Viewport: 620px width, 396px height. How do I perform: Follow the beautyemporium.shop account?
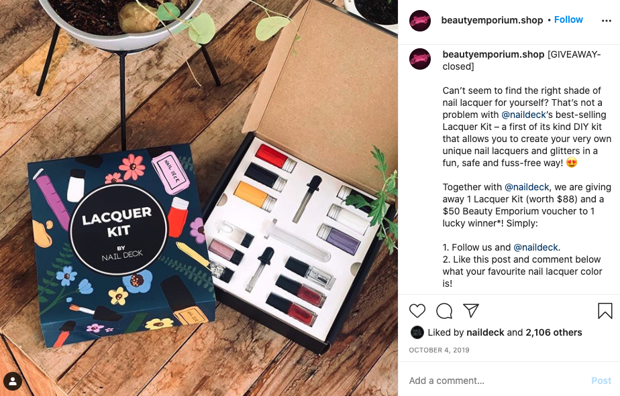point(568,19)
